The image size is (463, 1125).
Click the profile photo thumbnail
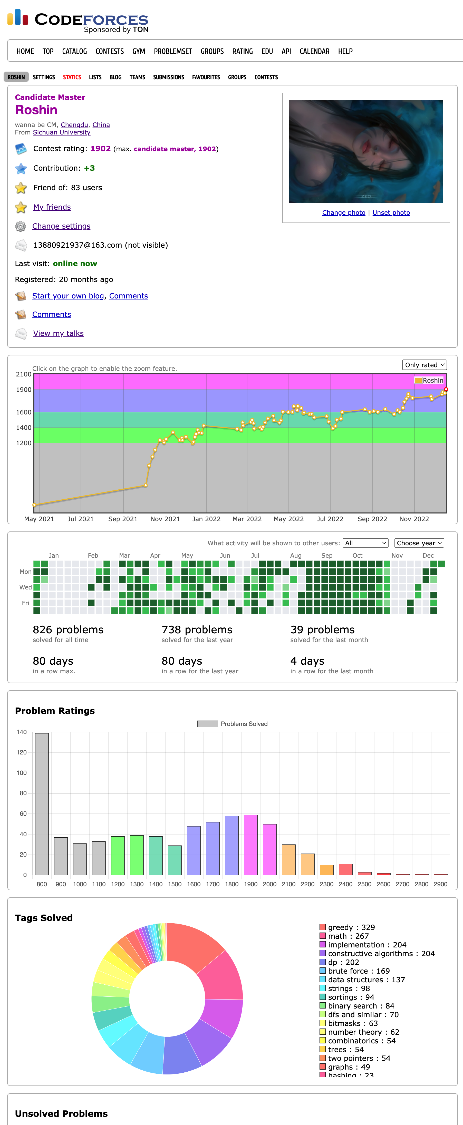point(366,152)
